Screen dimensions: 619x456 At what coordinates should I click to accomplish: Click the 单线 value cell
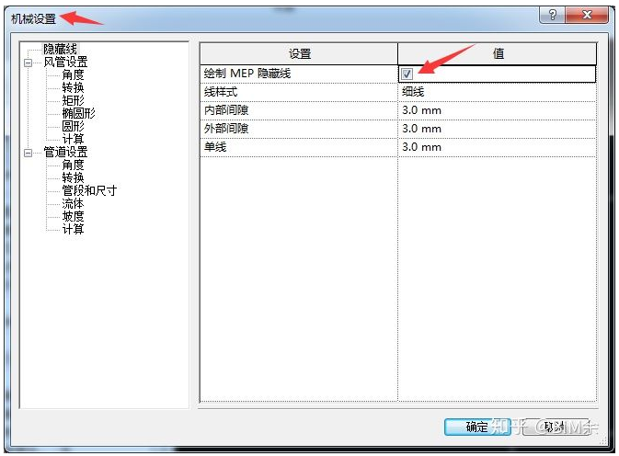497,147
